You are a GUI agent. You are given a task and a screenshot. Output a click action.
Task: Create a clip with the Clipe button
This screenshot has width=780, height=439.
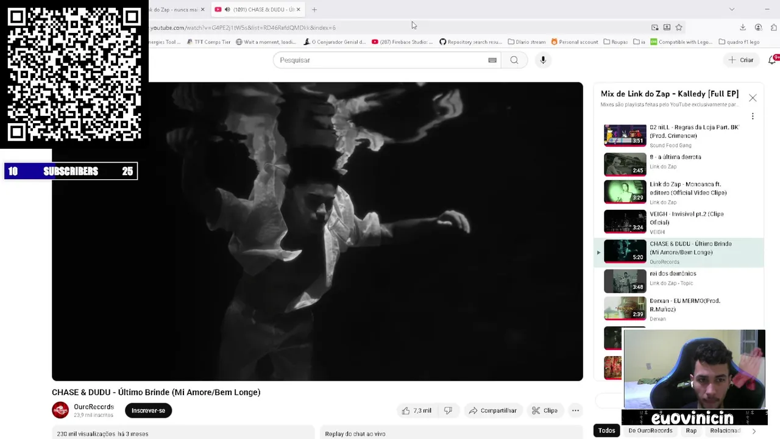(544, 410)
